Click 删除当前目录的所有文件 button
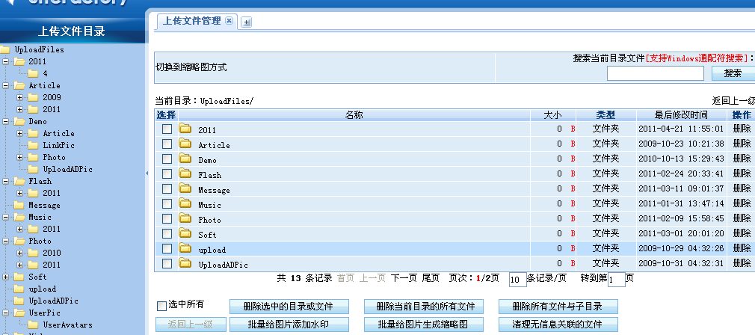The height and width of the screenshot is (335, 755). click(423, 307)
